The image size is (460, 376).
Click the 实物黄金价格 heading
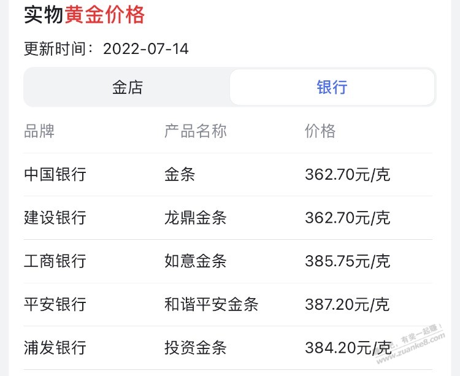click(84, 15)
